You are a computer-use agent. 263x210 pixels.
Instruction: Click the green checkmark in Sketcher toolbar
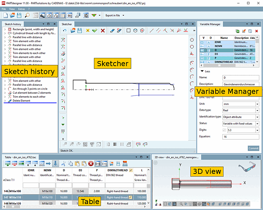[x=94, y=31]
